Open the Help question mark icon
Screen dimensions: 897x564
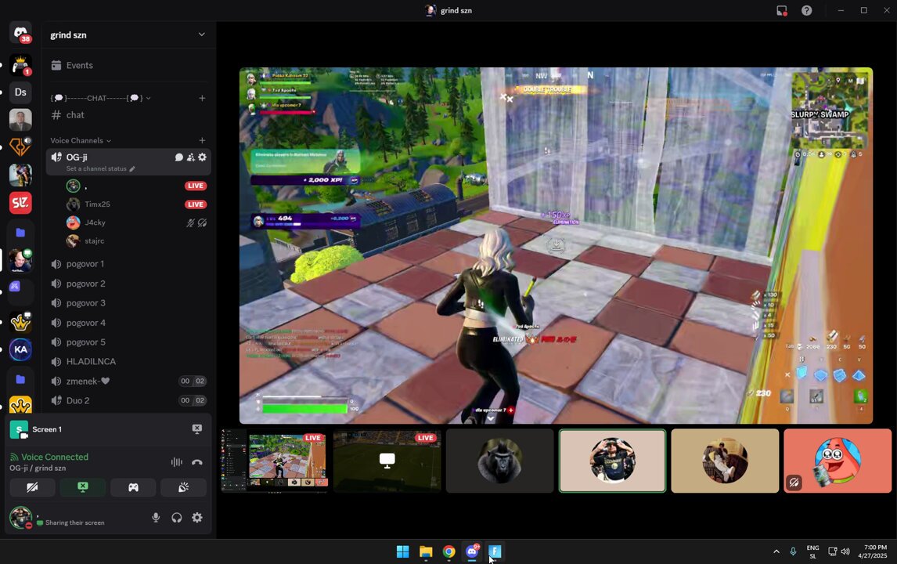(807, 10)
